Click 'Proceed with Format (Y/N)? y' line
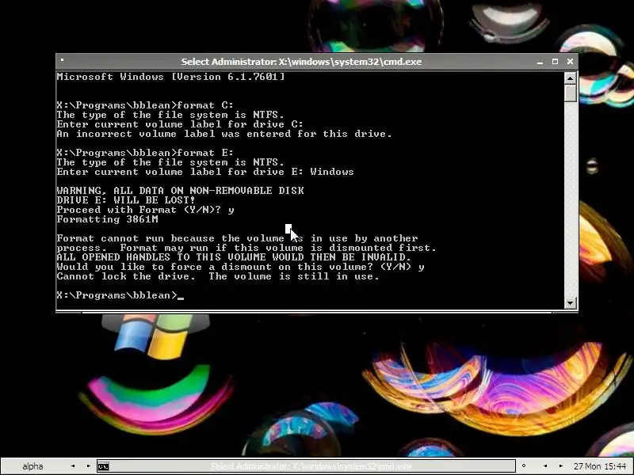This screenshot has width=634, height=475. click(x=145, y=210)
